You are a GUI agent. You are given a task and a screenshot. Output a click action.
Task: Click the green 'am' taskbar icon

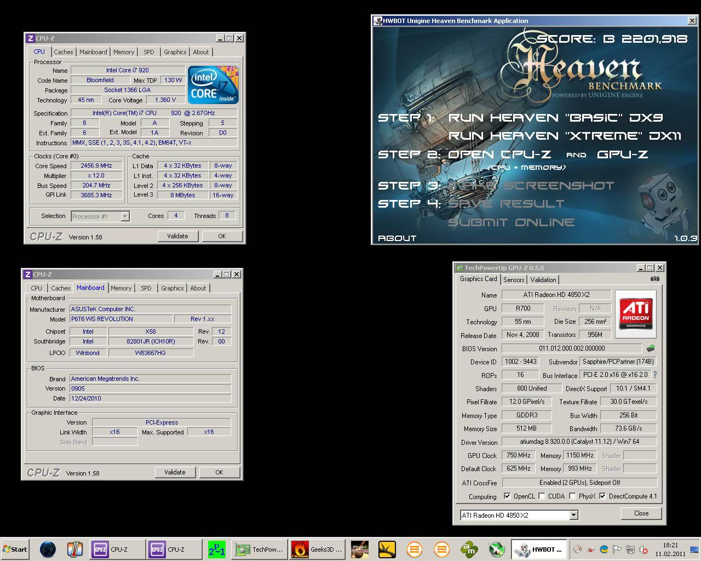[469, 549]
